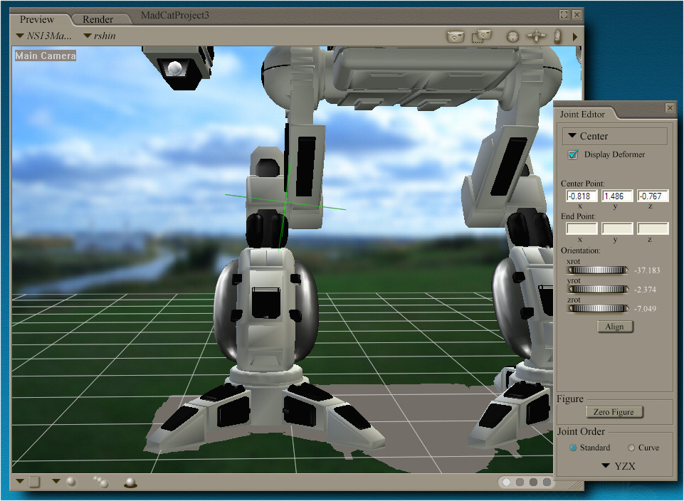Viewport: 684px width, 501px height.
Task: Click the Center Point x input field
Action: [582, 196]
